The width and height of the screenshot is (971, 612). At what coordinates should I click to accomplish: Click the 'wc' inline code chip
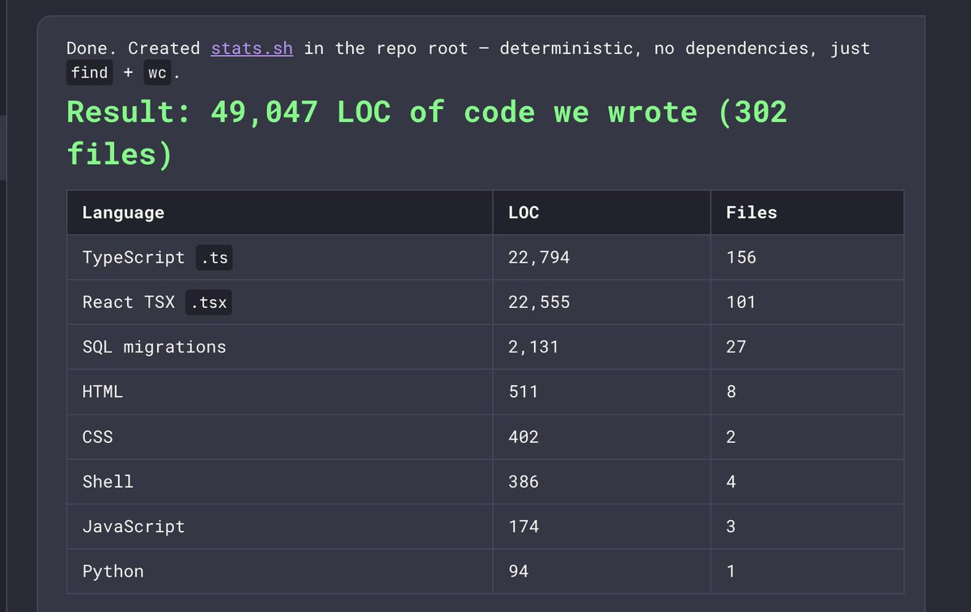157,73
